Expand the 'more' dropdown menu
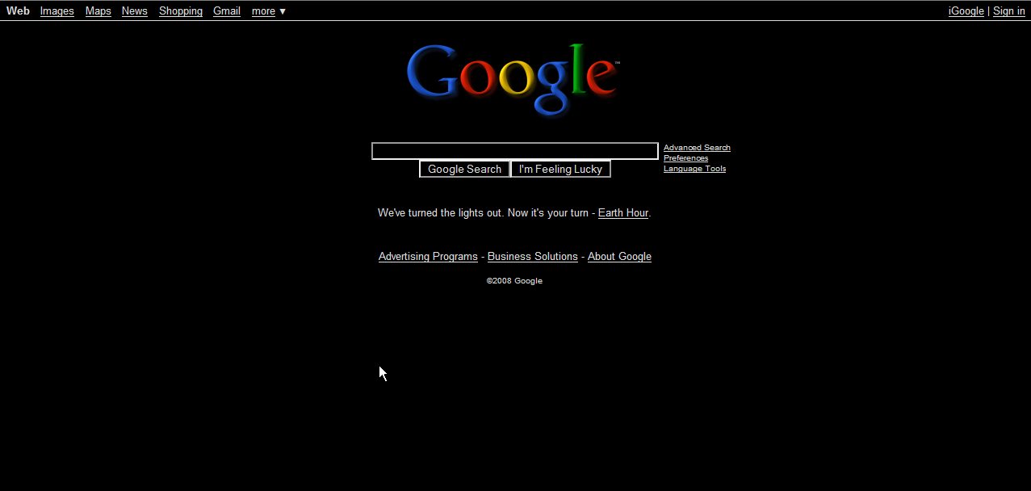Viewport: 1031px width, 491px height. coord(269,11)
